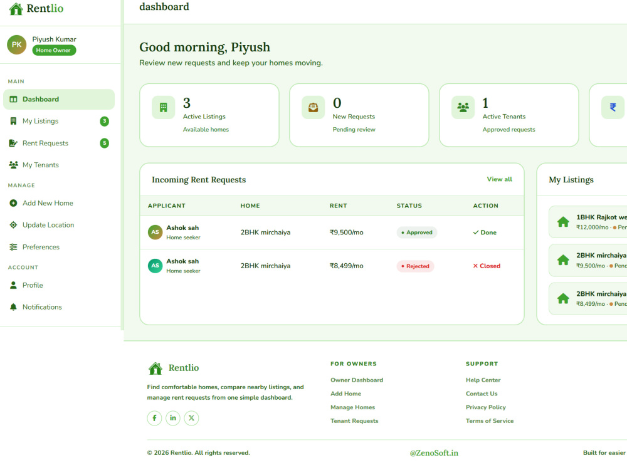The image size is (627, 470).
Task: Open Privacy Policy link
Action: [x=486, y=407]
